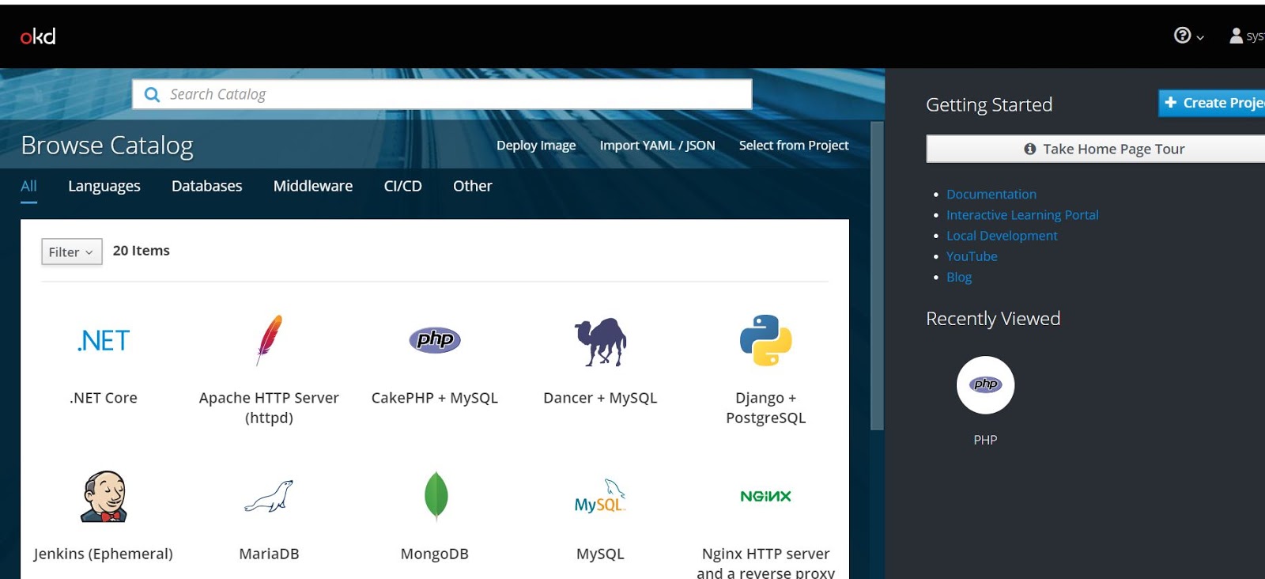
Task: Click the Nginx HTTP server label
Action: tap(765, 562)
